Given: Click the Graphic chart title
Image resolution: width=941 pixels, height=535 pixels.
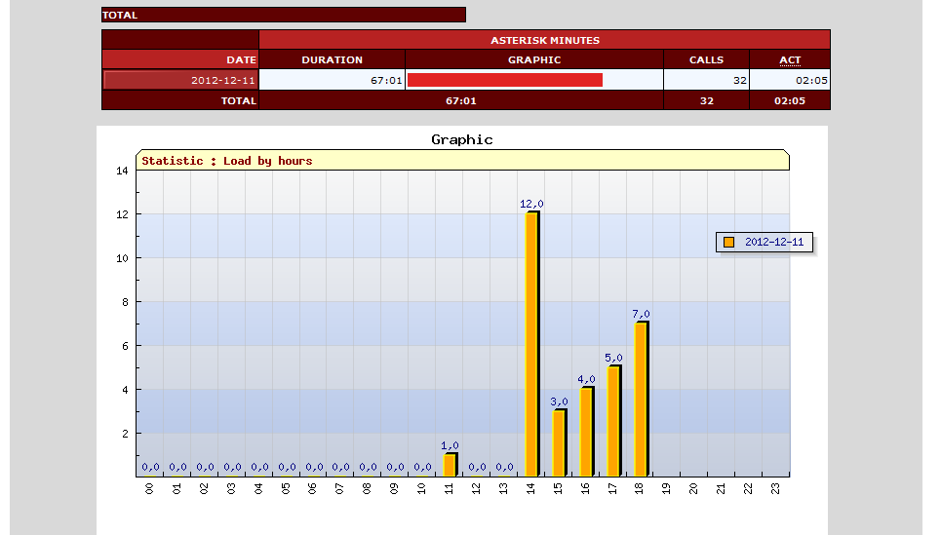Looking at the screenshot, I should 462,139.
